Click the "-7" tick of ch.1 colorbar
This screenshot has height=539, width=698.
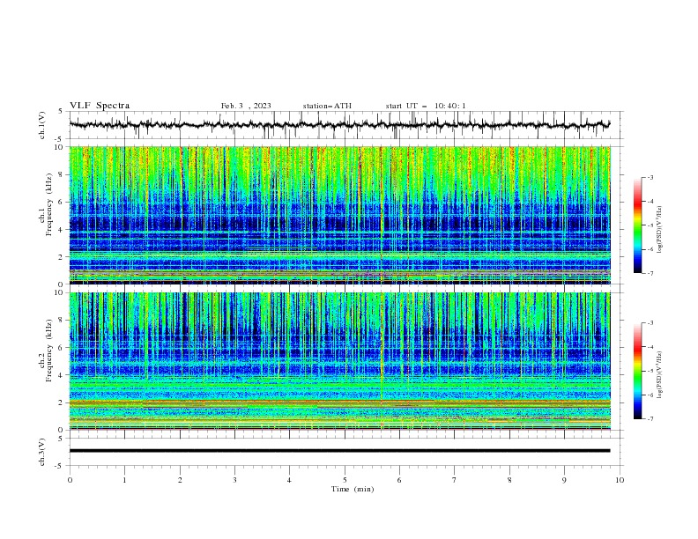650,273
